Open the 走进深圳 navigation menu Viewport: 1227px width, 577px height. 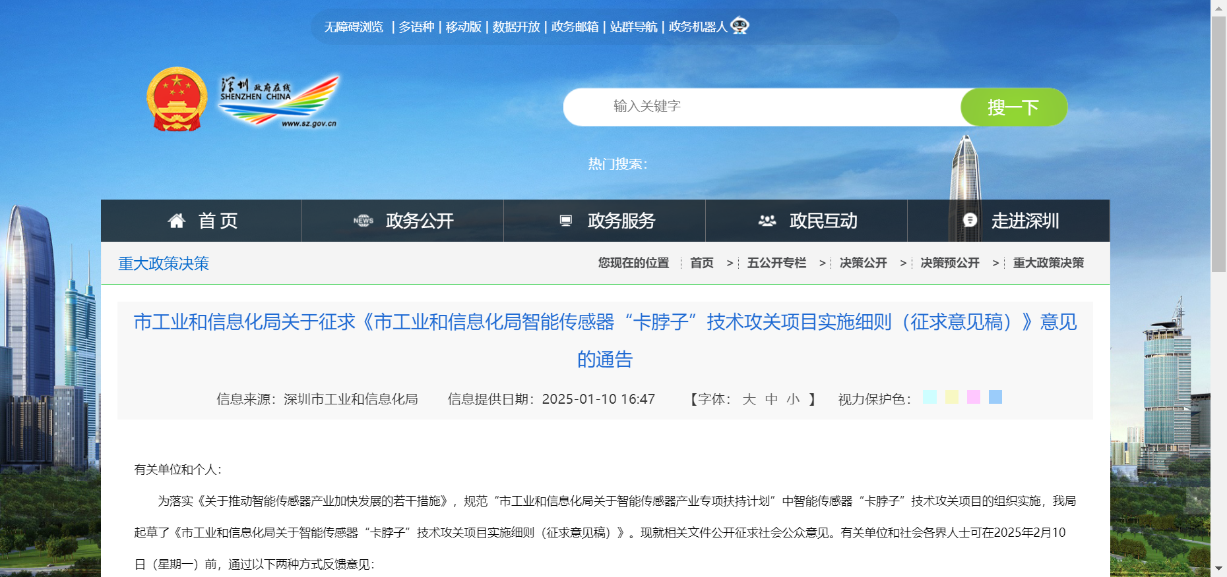point(1024,221)
